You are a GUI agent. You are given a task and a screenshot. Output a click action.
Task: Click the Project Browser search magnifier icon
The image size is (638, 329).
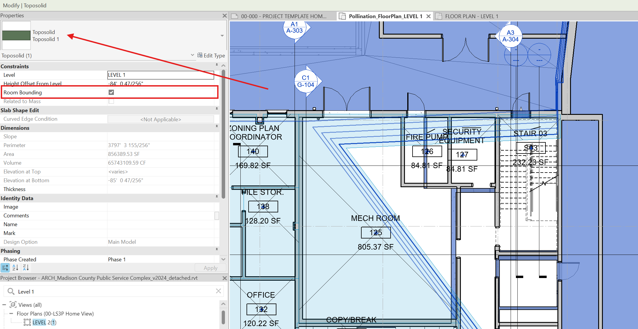(11, 292)
